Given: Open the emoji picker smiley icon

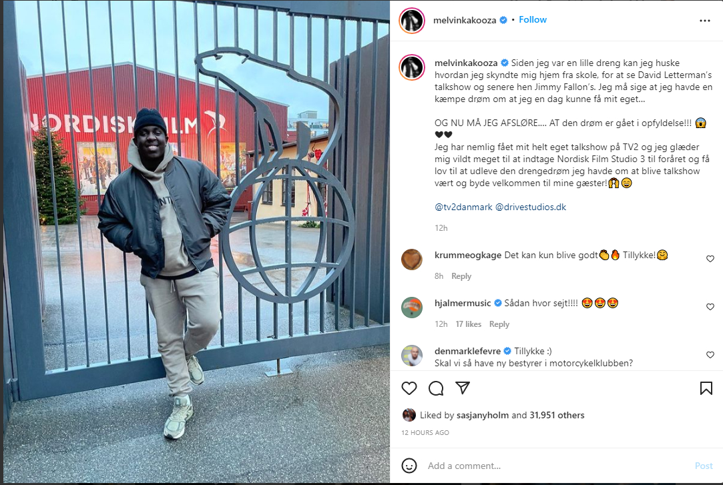Looking at the screenshot, I should pyautogui.click(x=409, y=466).
